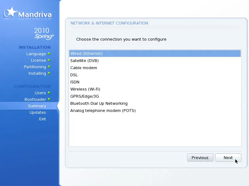Select Bluetooth Dial Up Networking
The image size is (249, 186).
click(x=155, y=103)
